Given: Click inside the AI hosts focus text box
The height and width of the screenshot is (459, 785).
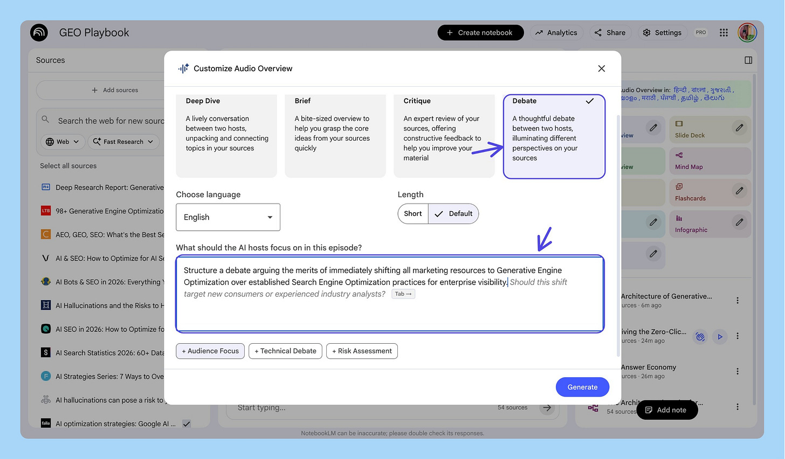Looking at the screenshot, I should tap(390, 294).
